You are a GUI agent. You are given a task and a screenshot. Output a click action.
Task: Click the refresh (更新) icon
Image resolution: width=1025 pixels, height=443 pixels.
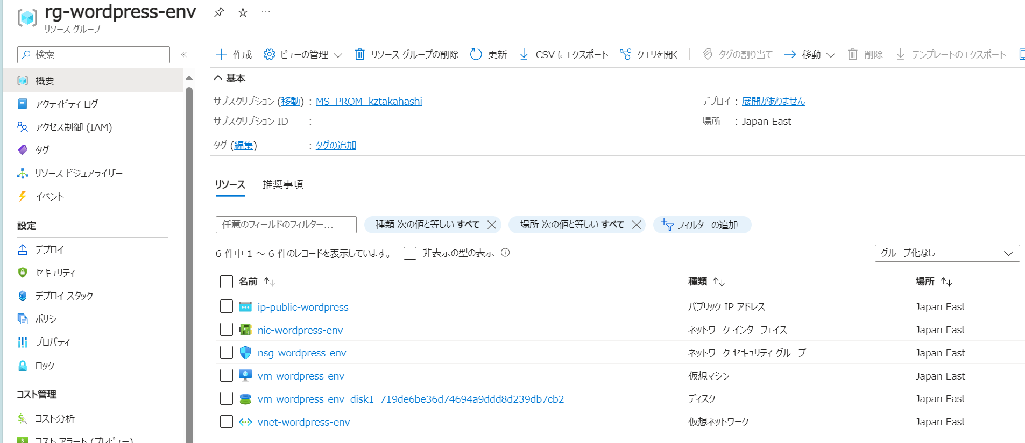(476, 54)
